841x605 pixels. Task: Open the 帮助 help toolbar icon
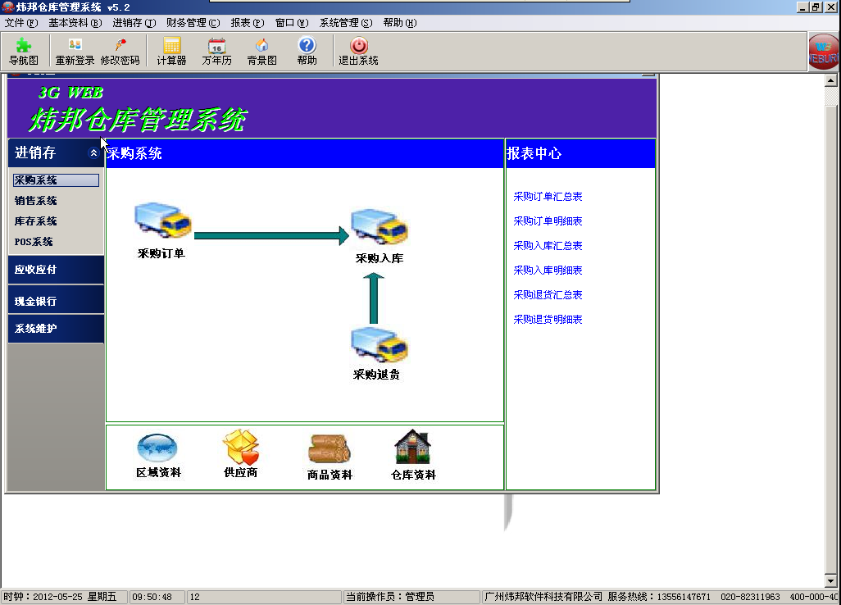point(307,52)
